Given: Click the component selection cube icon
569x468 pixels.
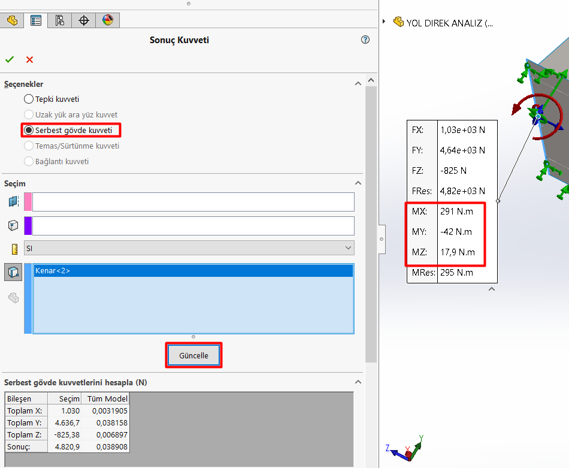Looking at the screenshot, I should [13, 225].
